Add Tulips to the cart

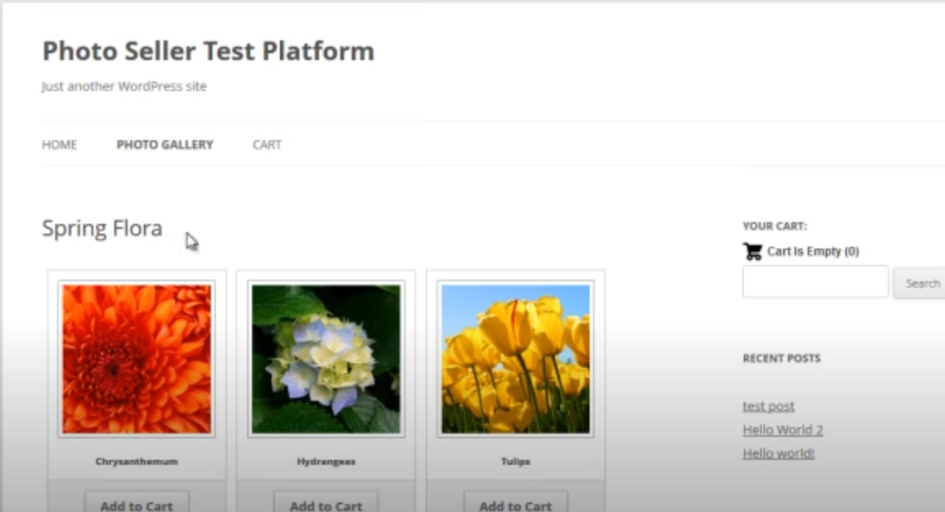tap(516, 505)
